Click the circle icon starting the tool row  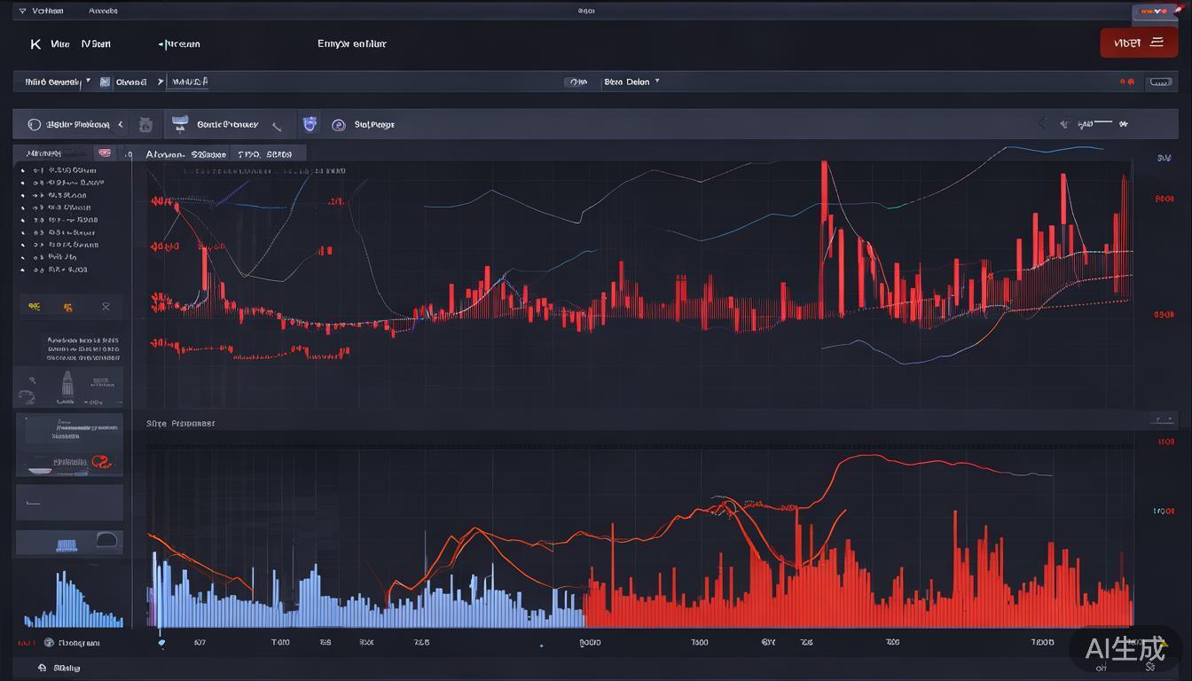35,125
